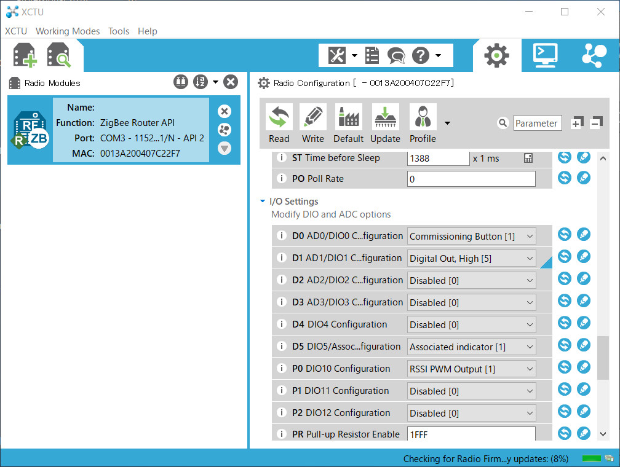Open the frames generator list icon
This screenshot has width=620, height=467.
pos(372,55)
